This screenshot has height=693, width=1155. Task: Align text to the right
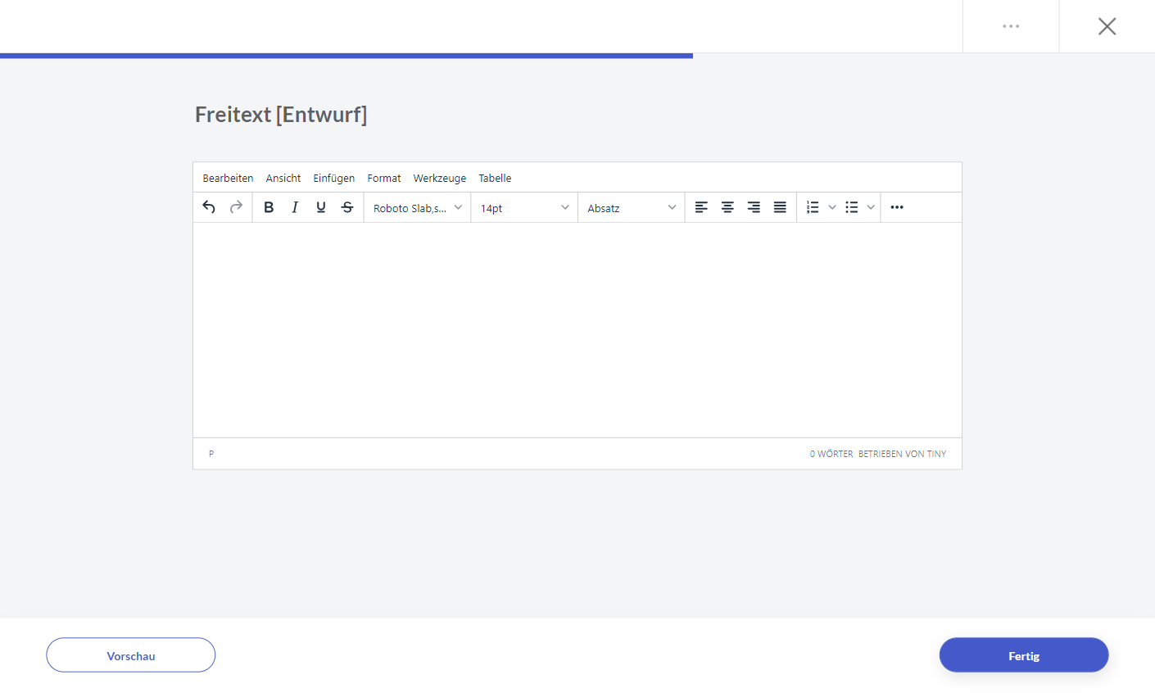(x=754, y=207)
